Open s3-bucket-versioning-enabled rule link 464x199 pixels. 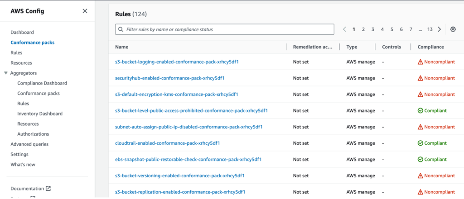click(180, 175)
